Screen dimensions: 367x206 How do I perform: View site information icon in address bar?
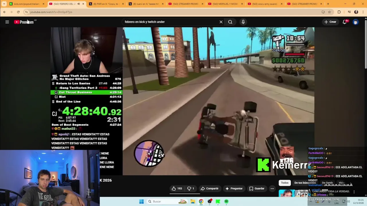26,12
